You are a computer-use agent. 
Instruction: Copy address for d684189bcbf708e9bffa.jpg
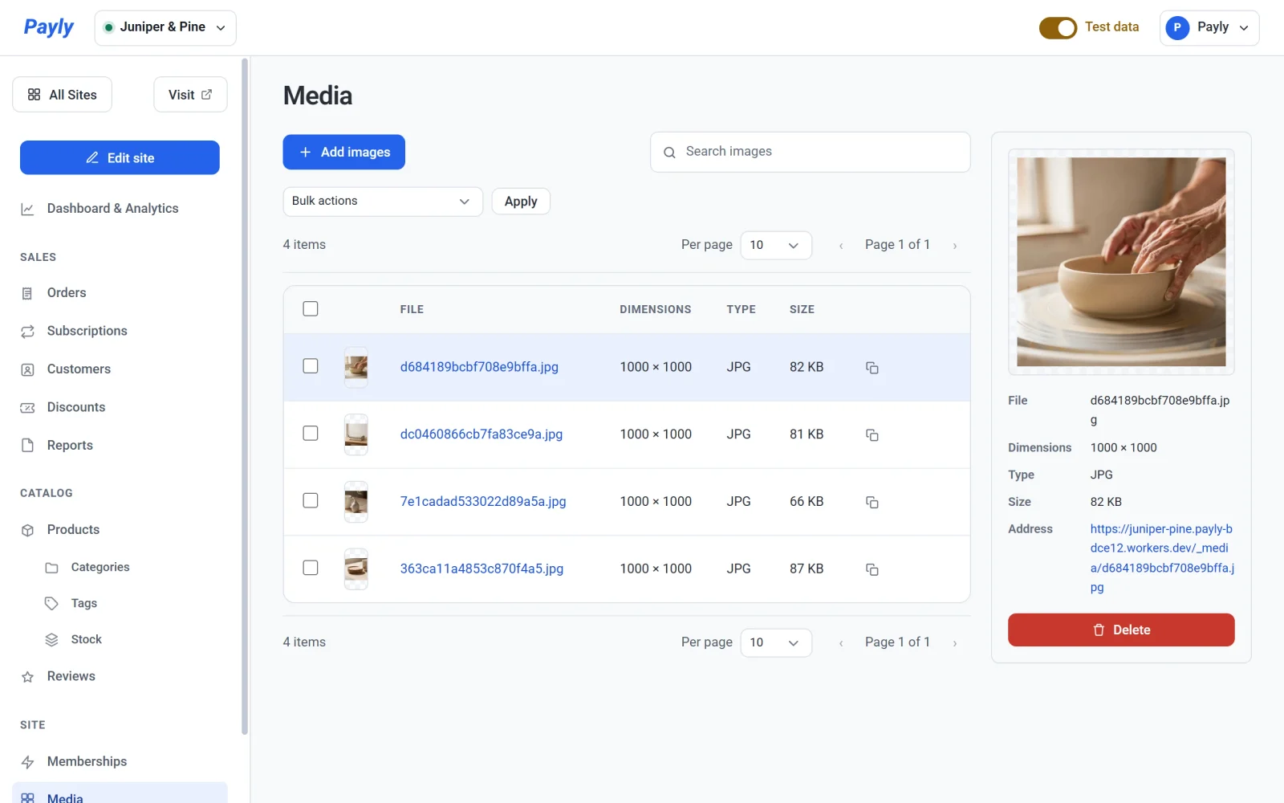[872, 368]
